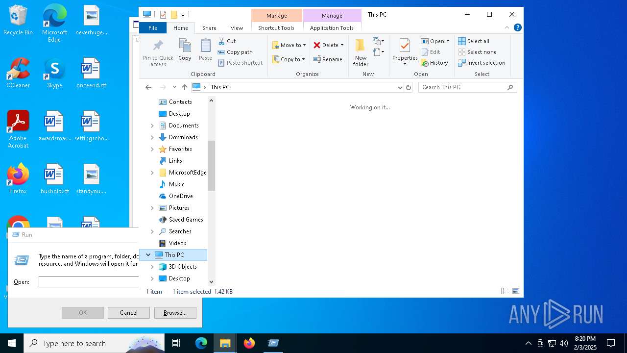Select Adobe Acrobat desktop icon
The height and width of the screenshot is (353, 627).
click(x=18, y=129)
